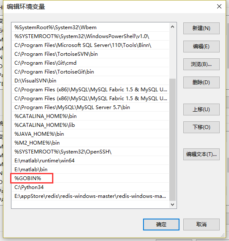Close the 编辑环境变量 dialog
229x241 pixels.
coord(219,6)
